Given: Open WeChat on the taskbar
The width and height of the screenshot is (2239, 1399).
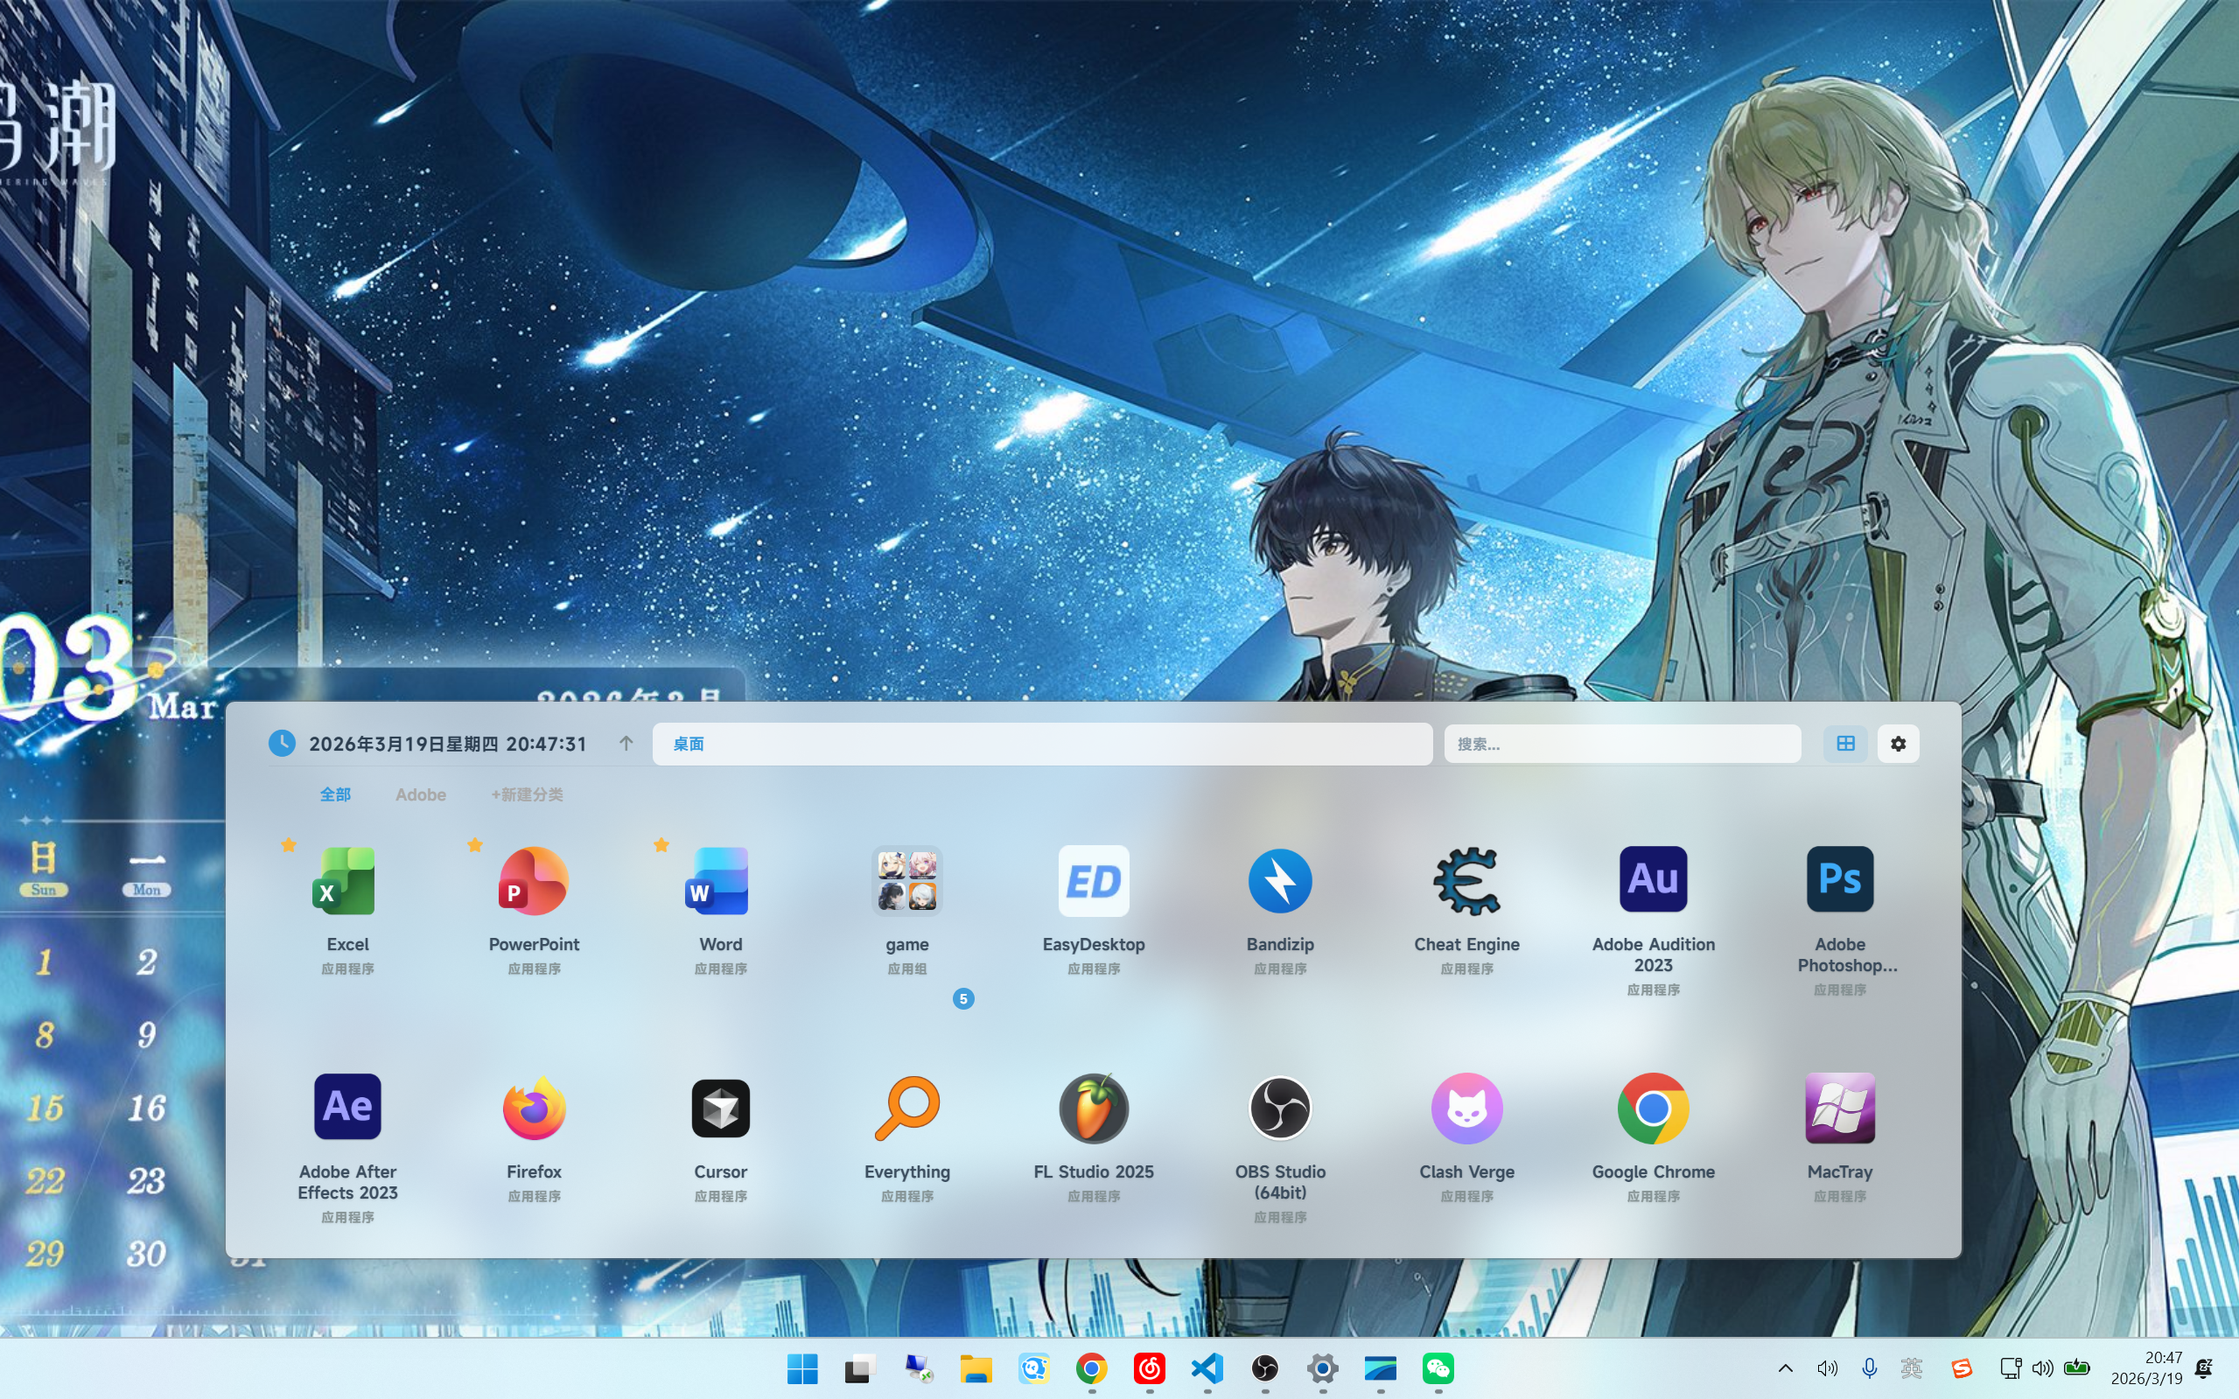Looking at the screenshot, I should 1438,1368.
